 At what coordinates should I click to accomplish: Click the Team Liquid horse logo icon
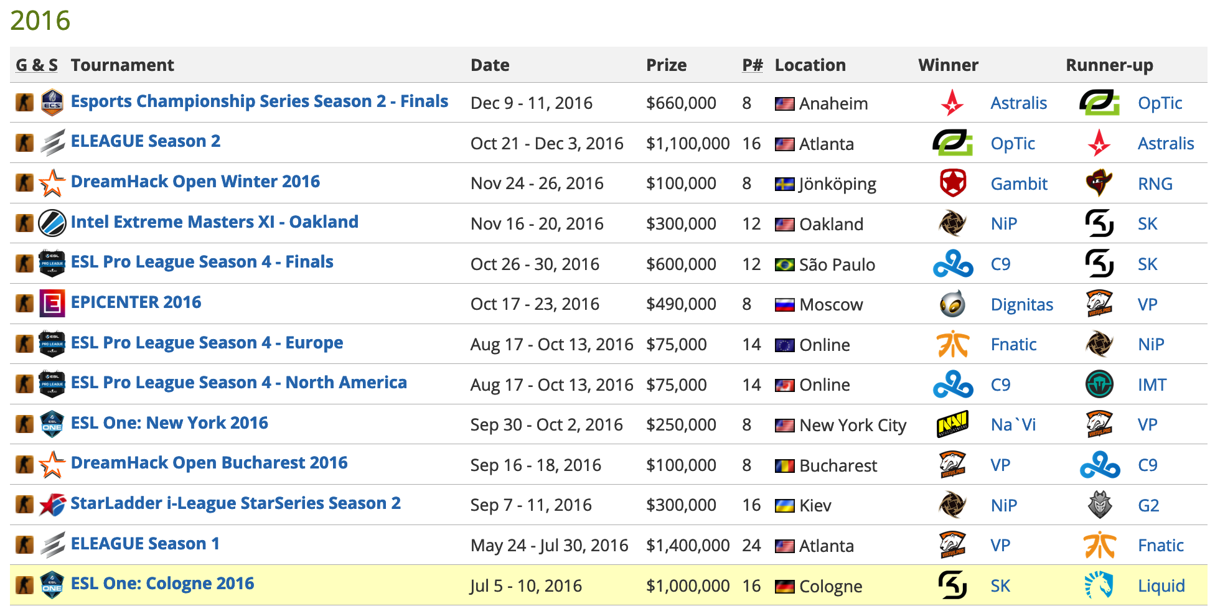pyautogui.click(x=1099, y=585)
